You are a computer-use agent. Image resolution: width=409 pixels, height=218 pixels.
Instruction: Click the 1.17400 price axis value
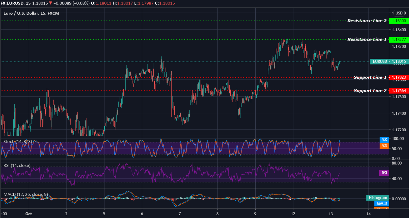click(399, 113)
